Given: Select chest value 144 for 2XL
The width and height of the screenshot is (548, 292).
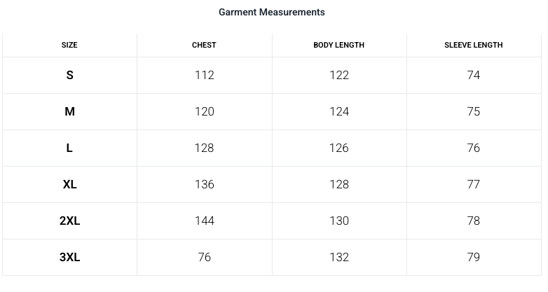Looking at the screenshot, I should 204,221.
